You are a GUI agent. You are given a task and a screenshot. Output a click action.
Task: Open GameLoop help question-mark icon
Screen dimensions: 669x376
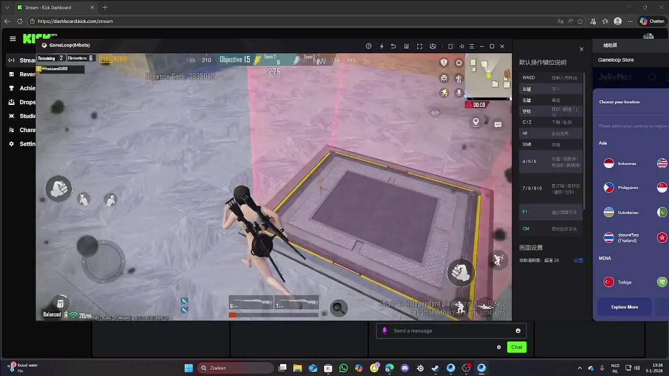point(368,46)
